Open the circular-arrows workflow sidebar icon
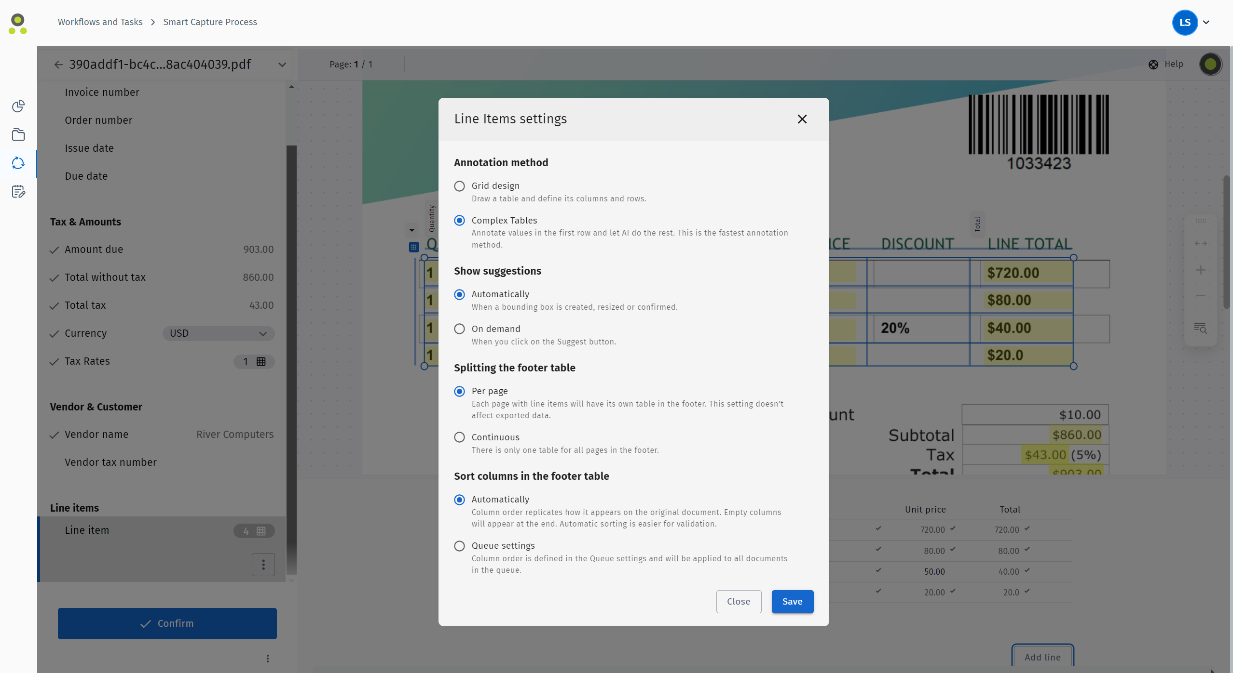 18,163
